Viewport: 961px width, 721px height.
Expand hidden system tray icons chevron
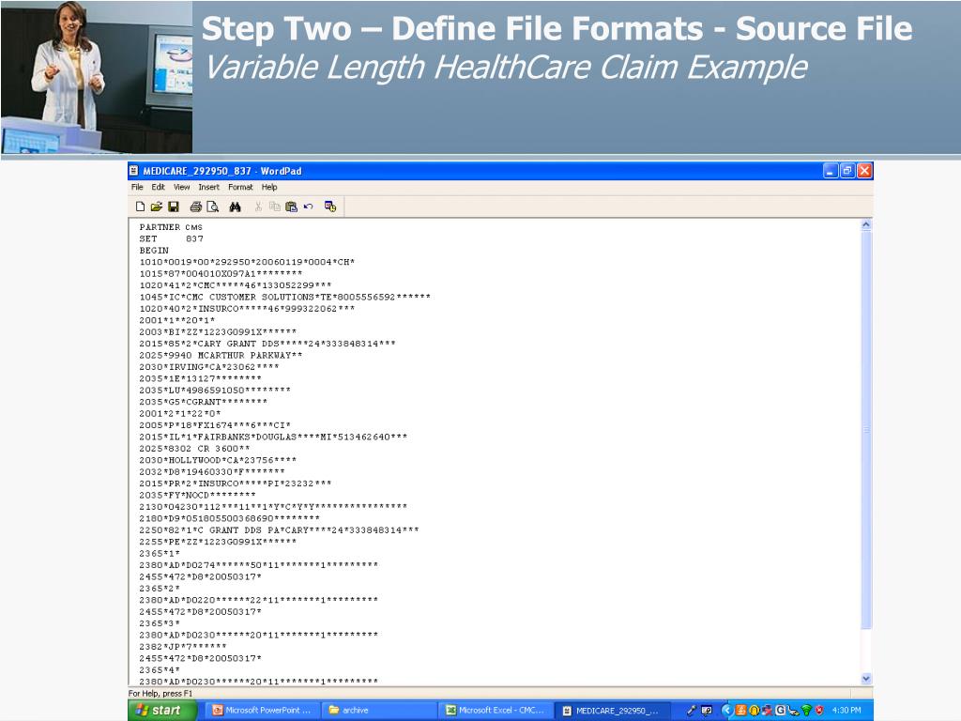point(726,710)
